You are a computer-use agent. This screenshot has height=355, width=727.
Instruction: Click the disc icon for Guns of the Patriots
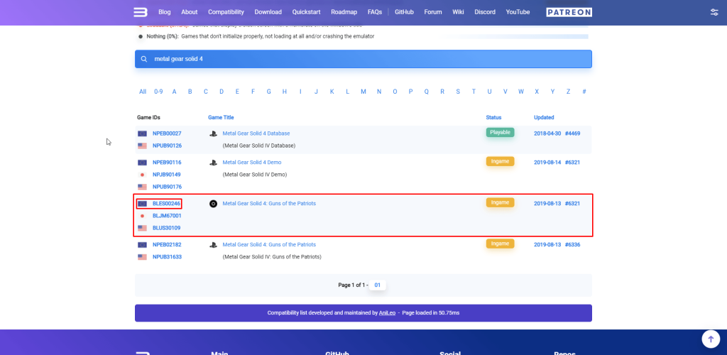click(x=213, y=204)
